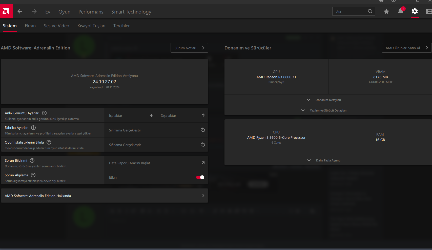Click the Birincil/Ayrı text under GPU

(x=276, y=82)
